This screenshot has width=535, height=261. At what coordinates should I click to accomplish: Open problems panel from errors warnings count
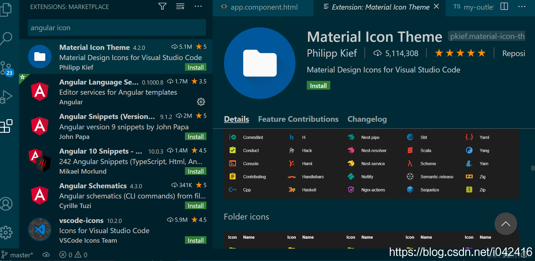tap(73, 255)
